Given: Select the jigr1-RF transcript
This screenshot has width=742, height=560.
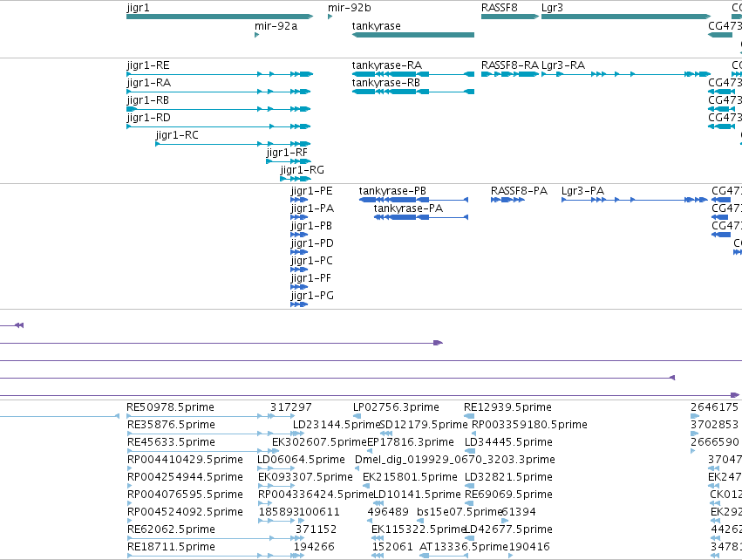Looking at the screenshot, I should [289, 161].
